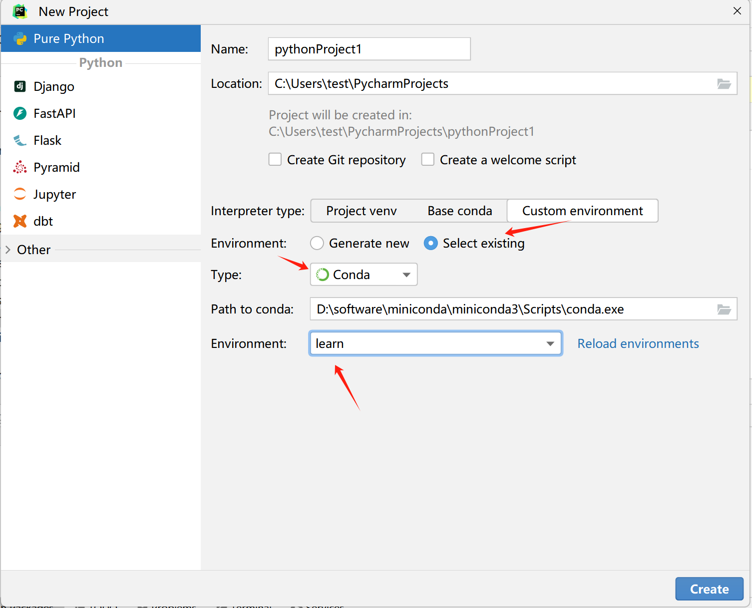This screenshot has height=608, width=752.
Task: Select the dbt label in project list
Action: point(43,221)
